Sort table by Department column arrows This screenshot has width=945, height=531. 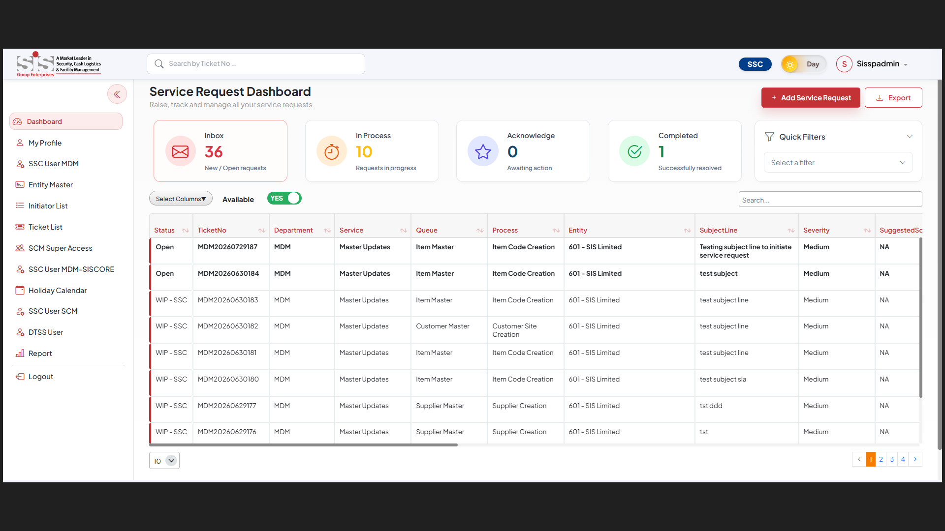[327, 231]
